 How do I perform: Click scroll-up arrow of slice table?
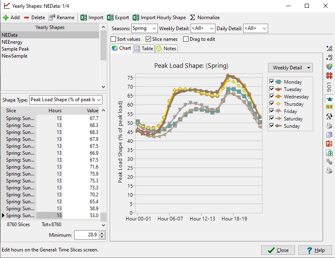pos(103,111)
